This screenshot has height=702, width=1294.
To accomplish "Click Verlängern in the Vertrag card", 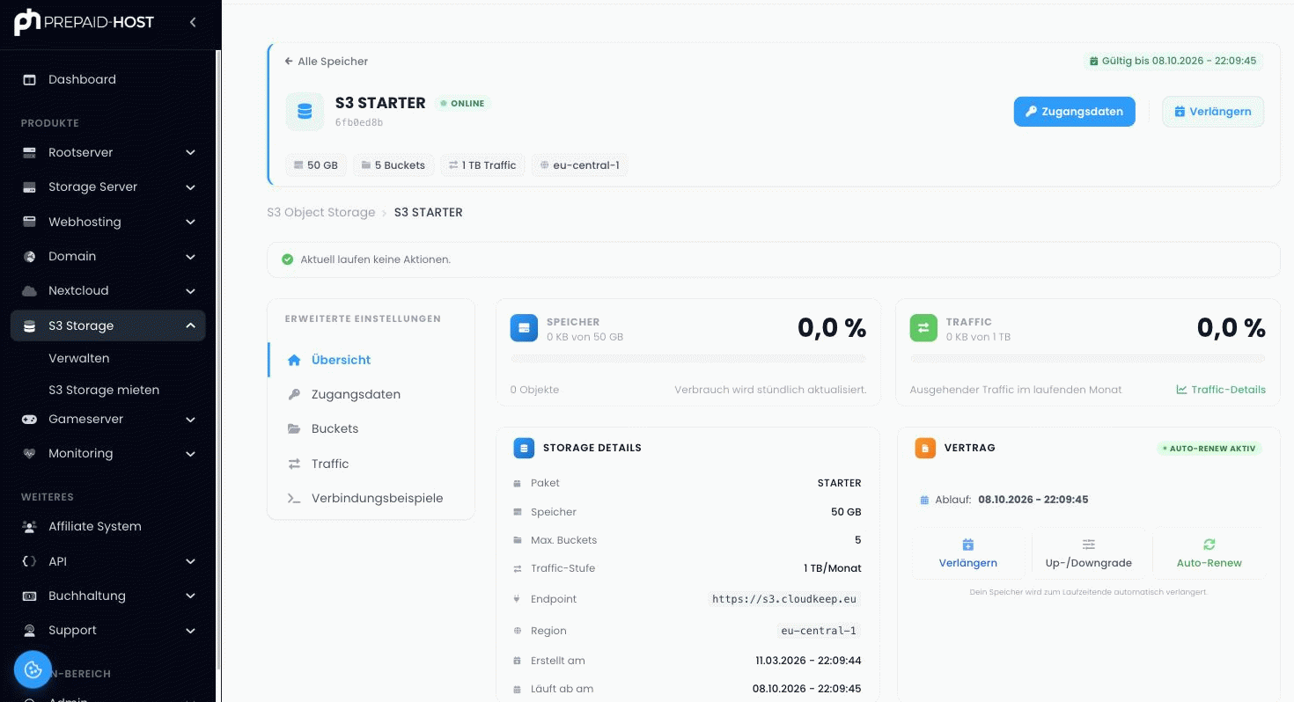I will [968, 553].
